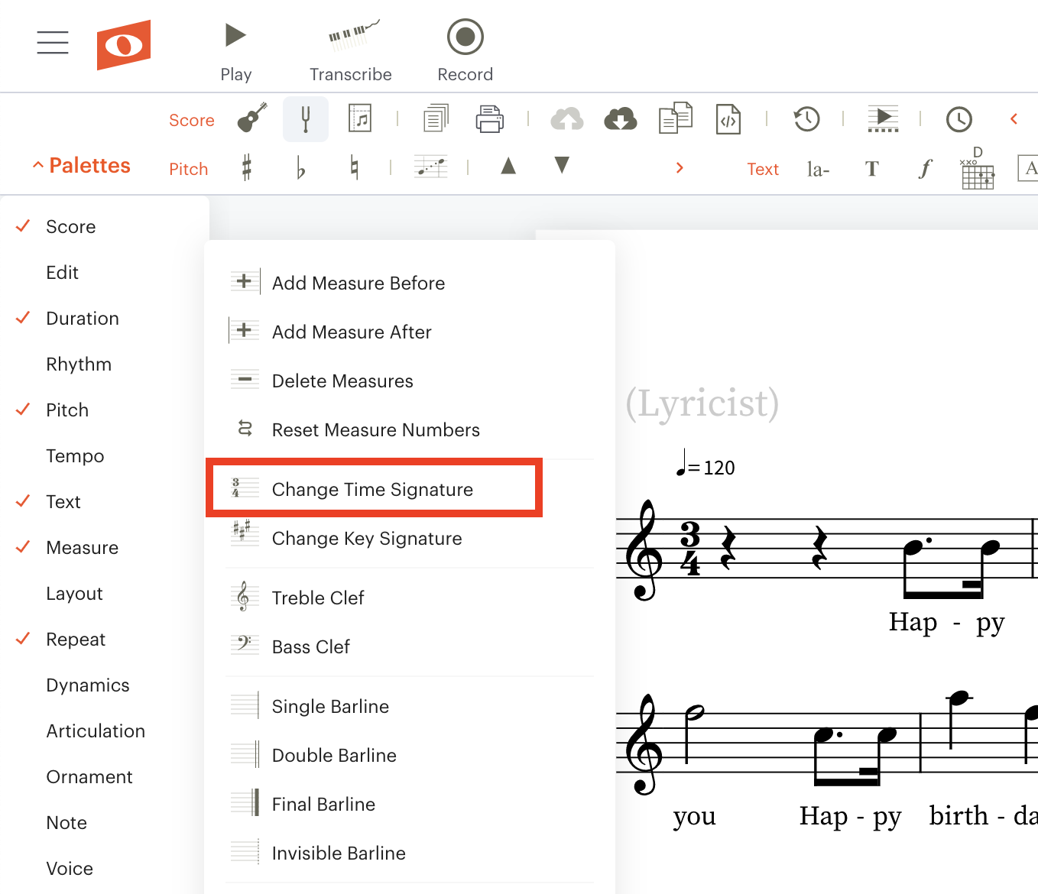Toggle Tempo palette
The width and height of the screenshot is (1038, 894).
point(75,456)
